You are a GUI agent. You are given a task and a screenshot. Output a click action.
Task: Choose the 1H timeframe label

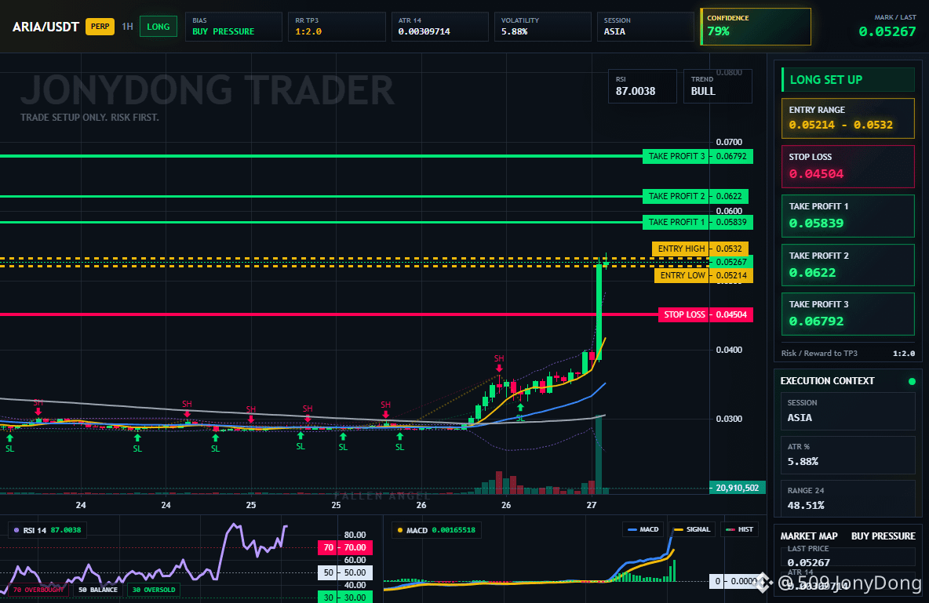point(127,27)
